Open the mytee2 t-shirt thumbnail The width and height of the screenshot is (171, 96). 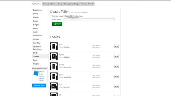tap(54, 66)
